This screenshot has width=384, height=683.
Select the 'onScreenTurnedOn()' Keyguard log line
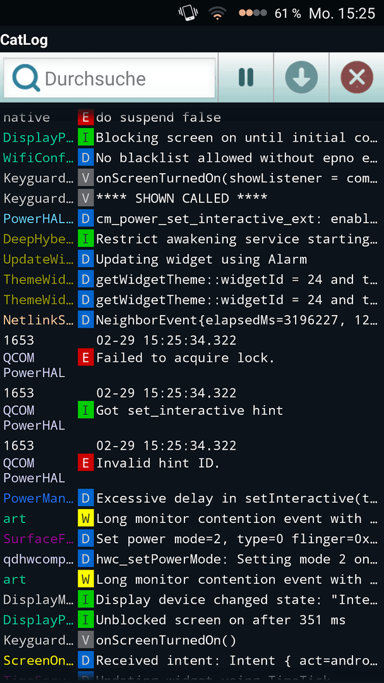192,640
